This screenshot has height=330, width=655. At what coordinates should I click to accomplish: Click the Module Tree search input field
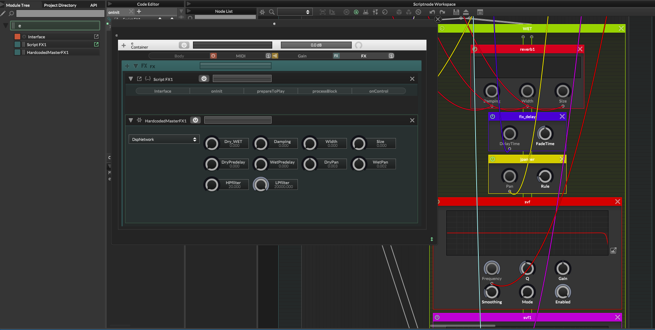(x=60, y=13)
